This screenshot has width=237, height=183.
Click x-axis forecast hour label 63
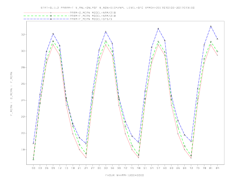pos(171,168)
